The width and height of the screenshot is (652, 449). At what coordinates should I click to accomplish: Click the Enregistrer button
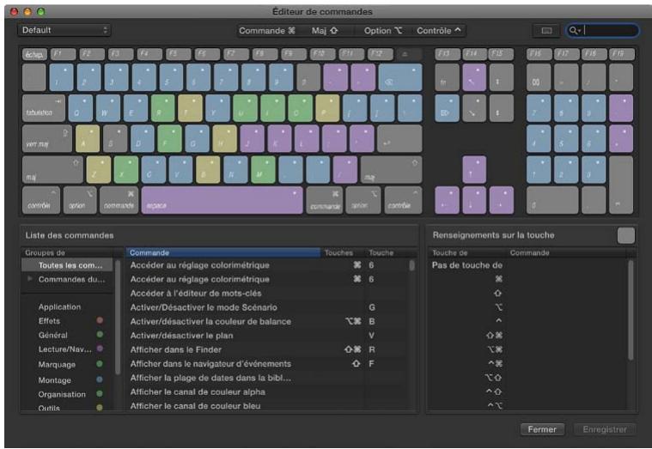coord(605,429)
